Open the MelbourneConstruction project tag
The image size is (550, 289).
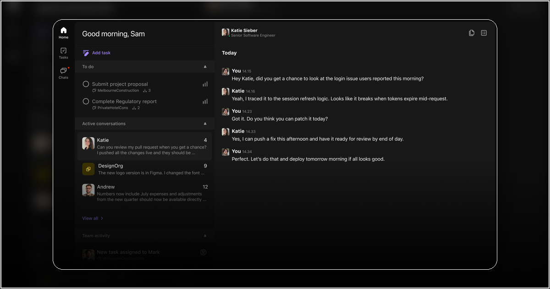click(115, 90)
